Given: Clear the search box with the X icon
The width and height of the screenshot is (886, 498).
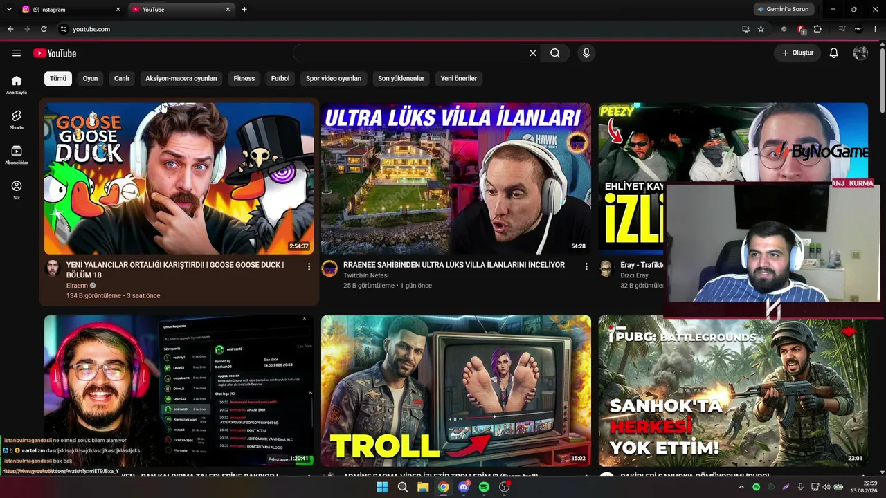Looking at the screenshot, I should (x=533, y=53).
